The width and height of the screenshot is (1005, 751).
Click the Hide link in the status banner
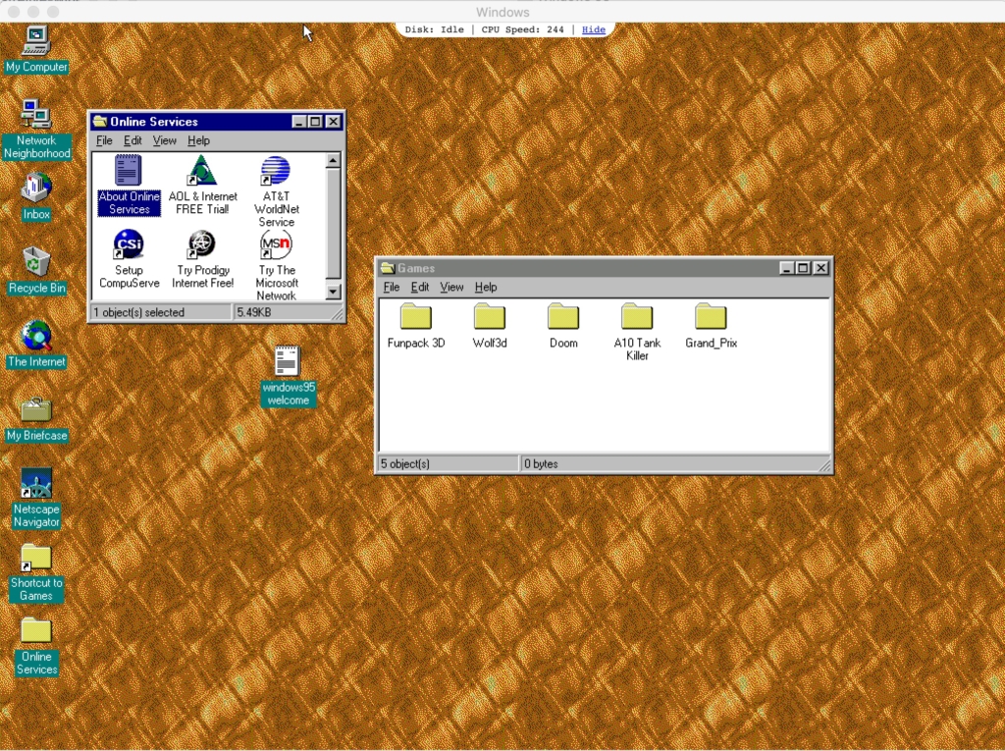pyautogui.click(x=593, y=29)
